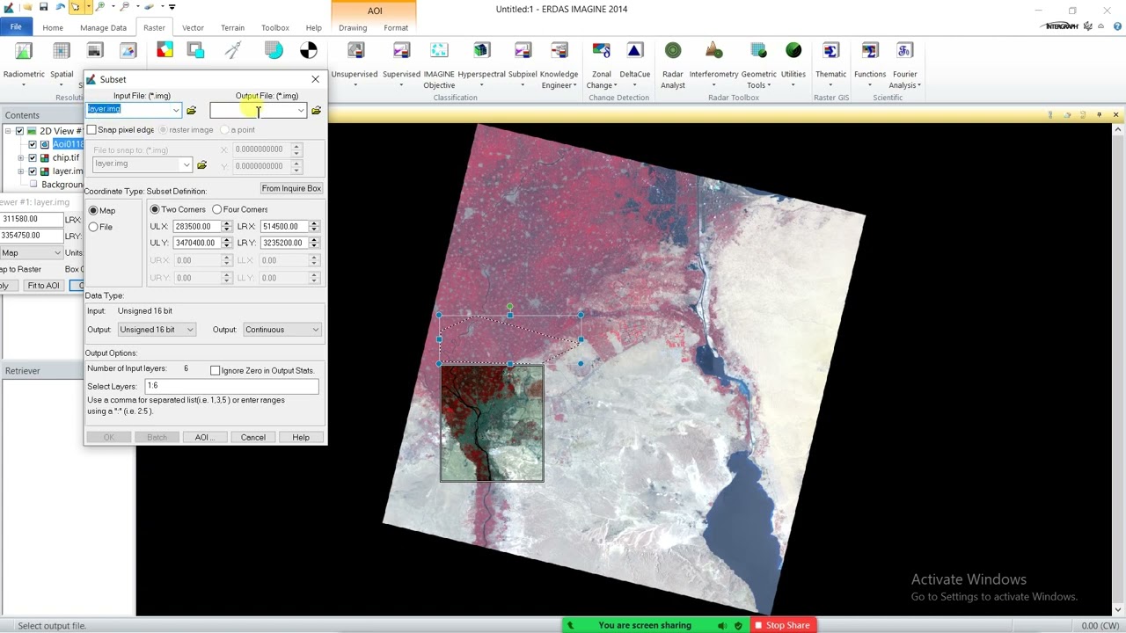
Task: Switch to the Toolbox tab
Action: tap(275, 28)
